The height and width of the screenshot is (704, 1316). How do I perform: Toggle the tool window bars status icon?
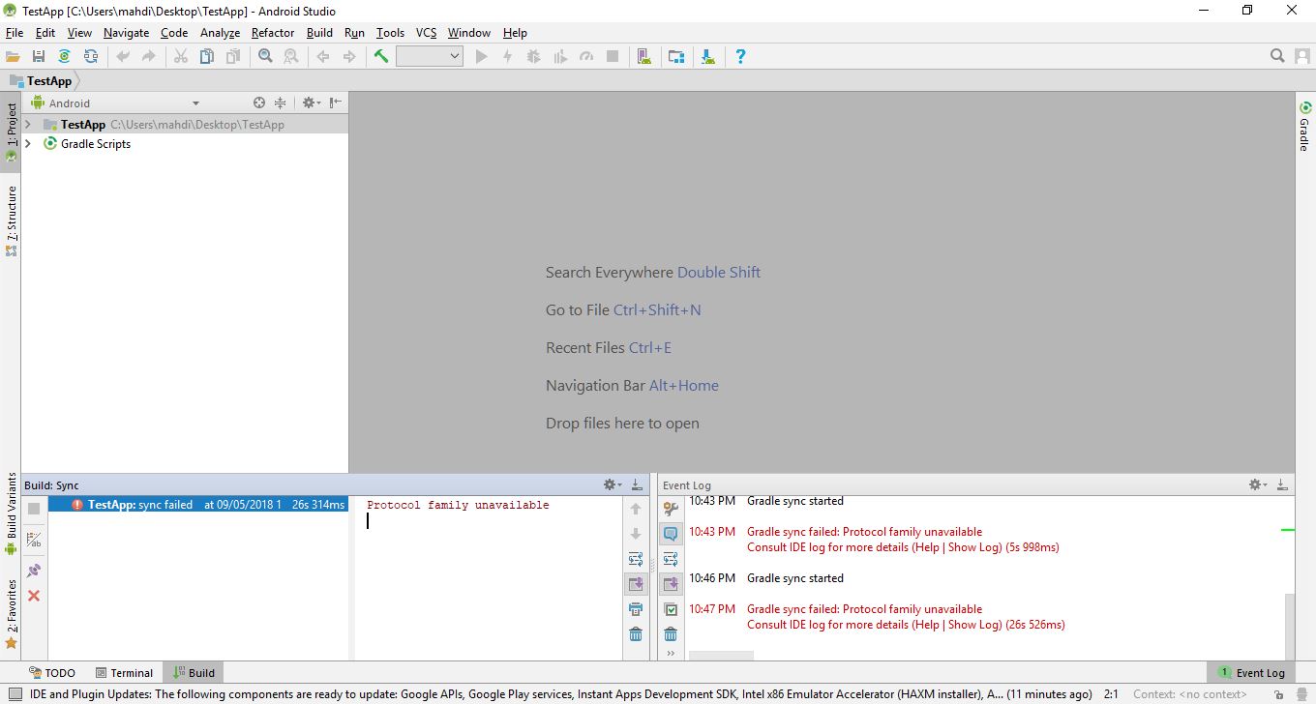(14, 694)
